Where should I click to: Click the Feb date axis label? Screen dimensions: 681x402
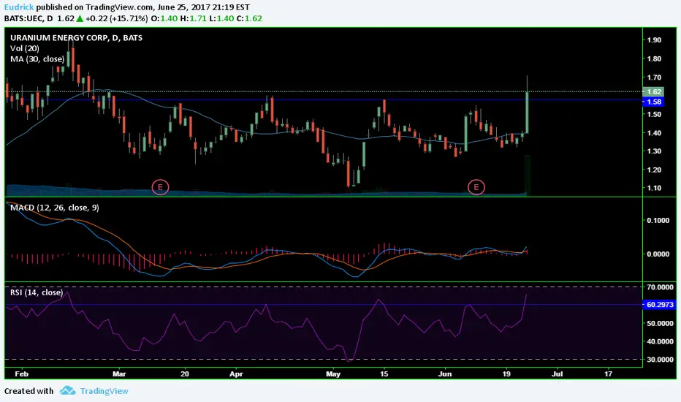(21, 373)
